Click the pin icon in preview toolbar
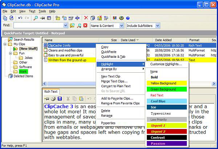 click(x=47, y=99)
